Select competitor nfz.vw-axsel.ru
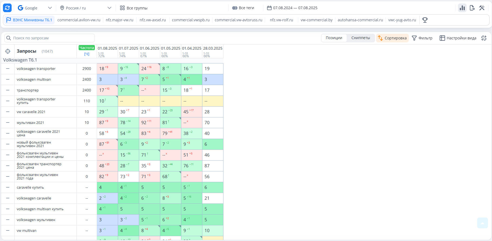This screenshot has width=492, height=241. 153,20
